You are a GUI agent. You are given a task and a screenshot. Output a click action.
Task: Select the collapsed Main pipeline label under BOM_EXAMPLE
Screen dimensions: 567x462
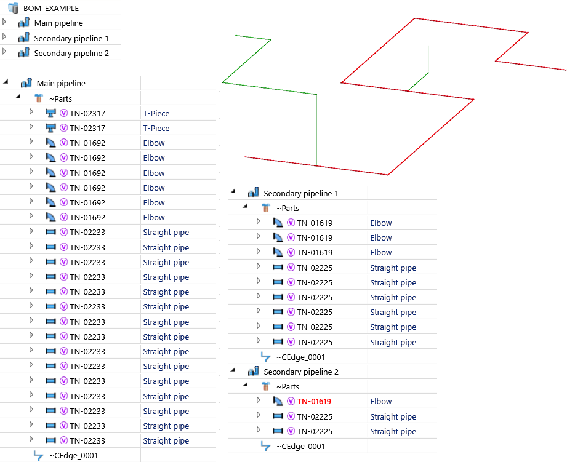pos(58,23)
